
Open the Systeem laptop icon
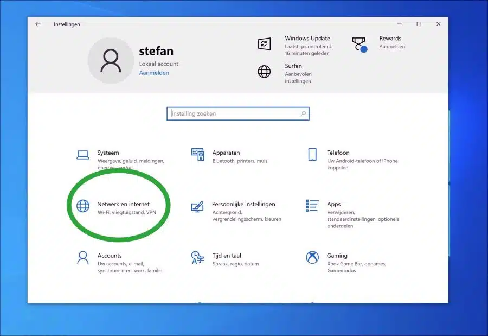click(x=83, y=155)
